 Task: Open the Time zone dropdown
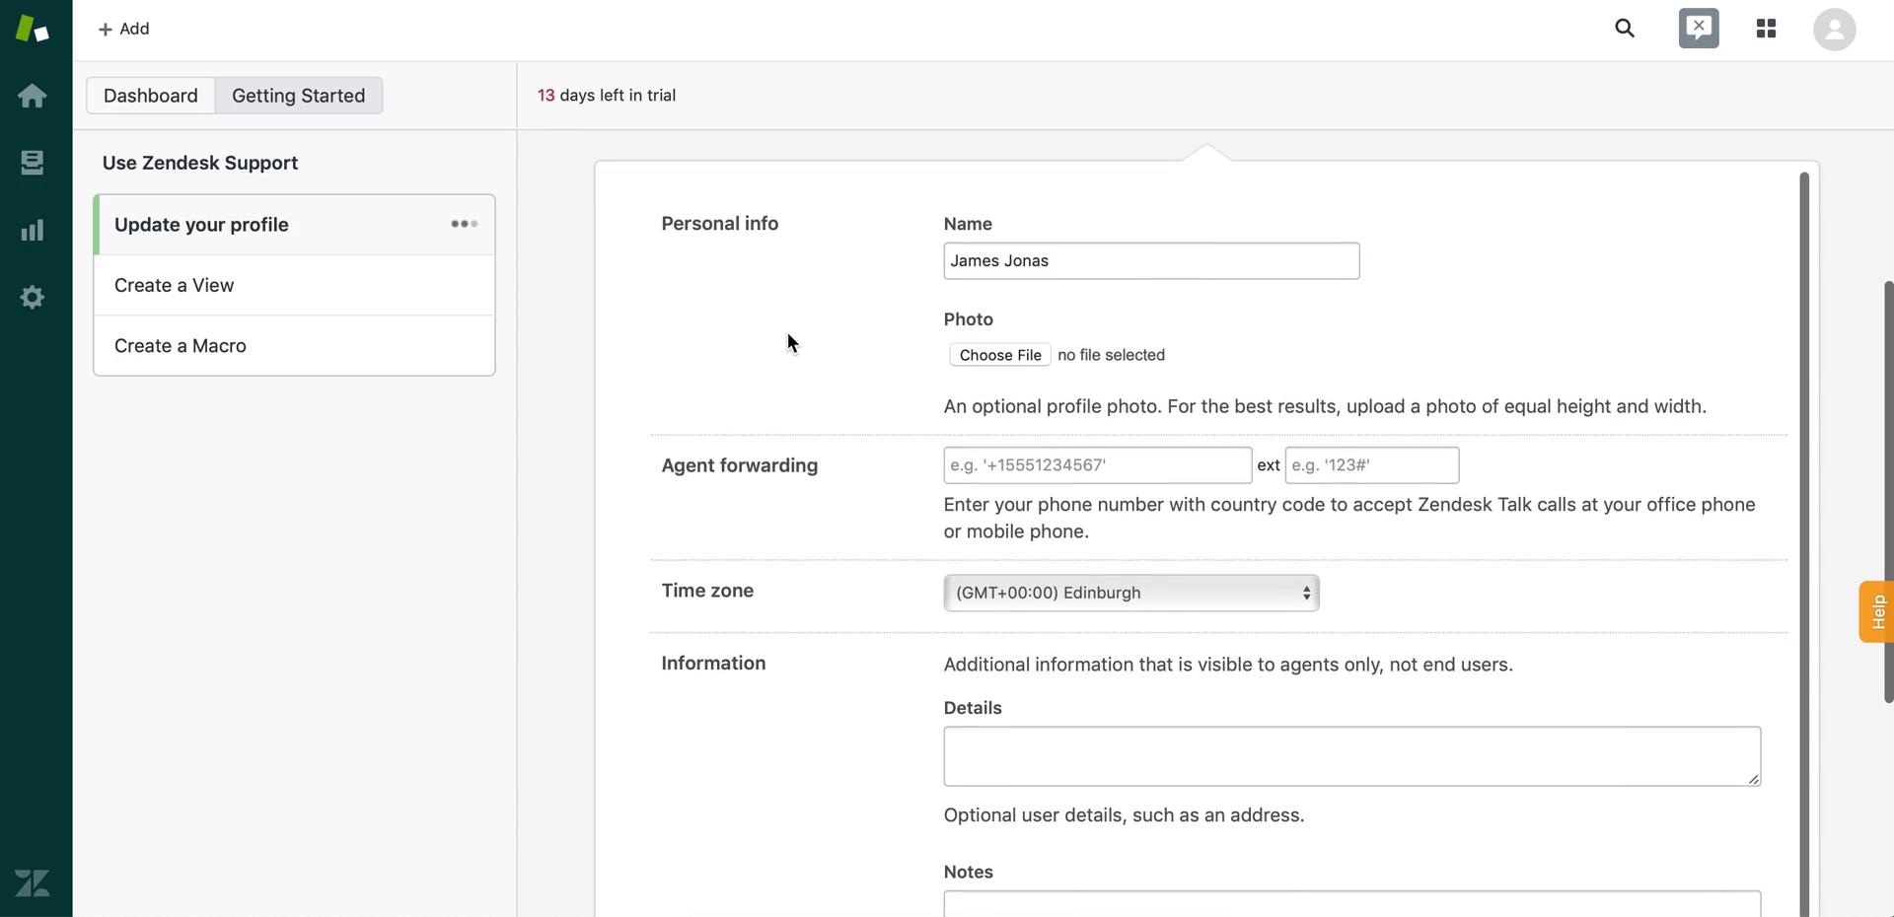1131,593
